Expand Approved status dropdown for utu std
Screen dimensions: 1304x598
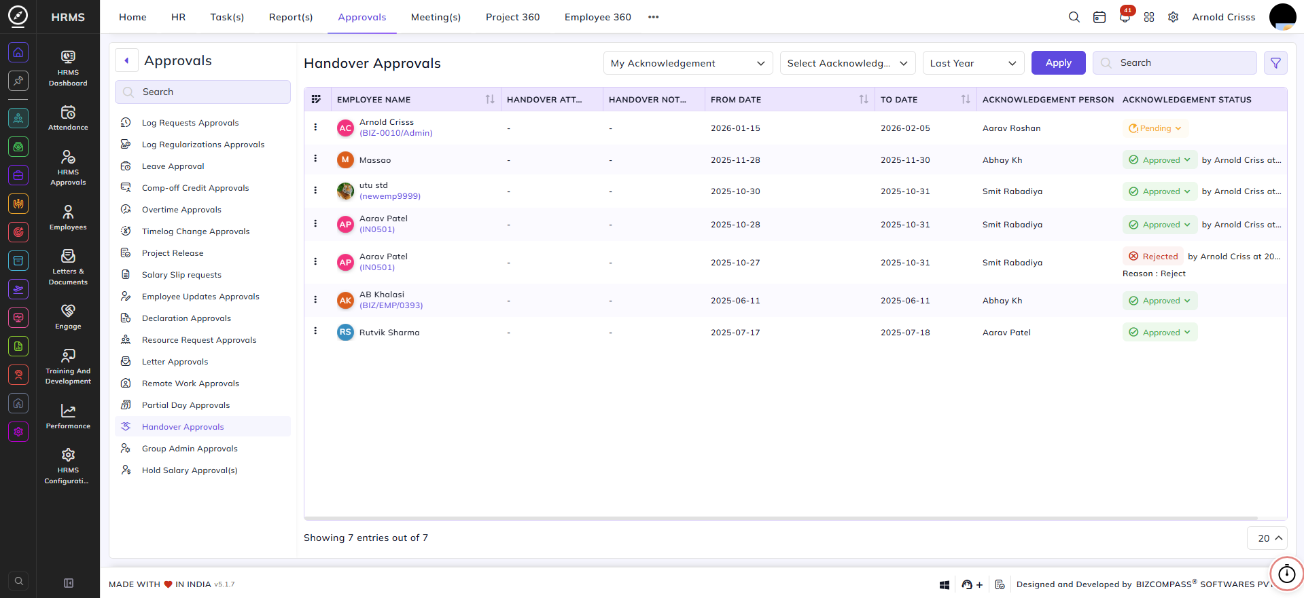(1159, 191)
